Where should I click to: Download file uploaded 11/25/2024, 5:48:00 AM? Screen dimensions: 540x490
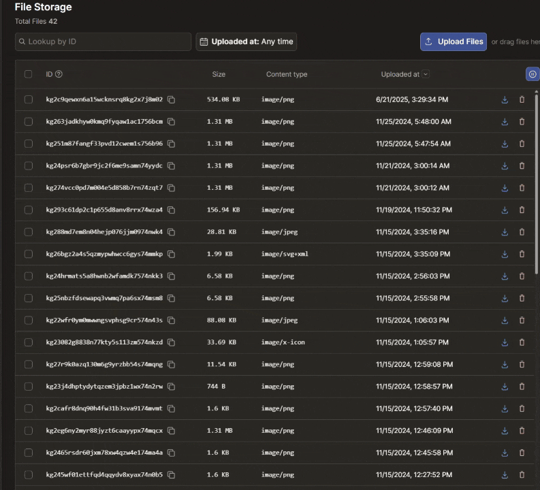505,121
